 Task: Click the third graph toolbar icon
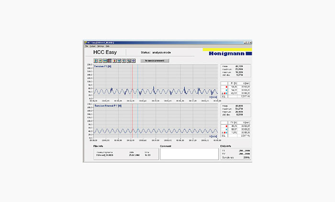[x=105, y=61]
